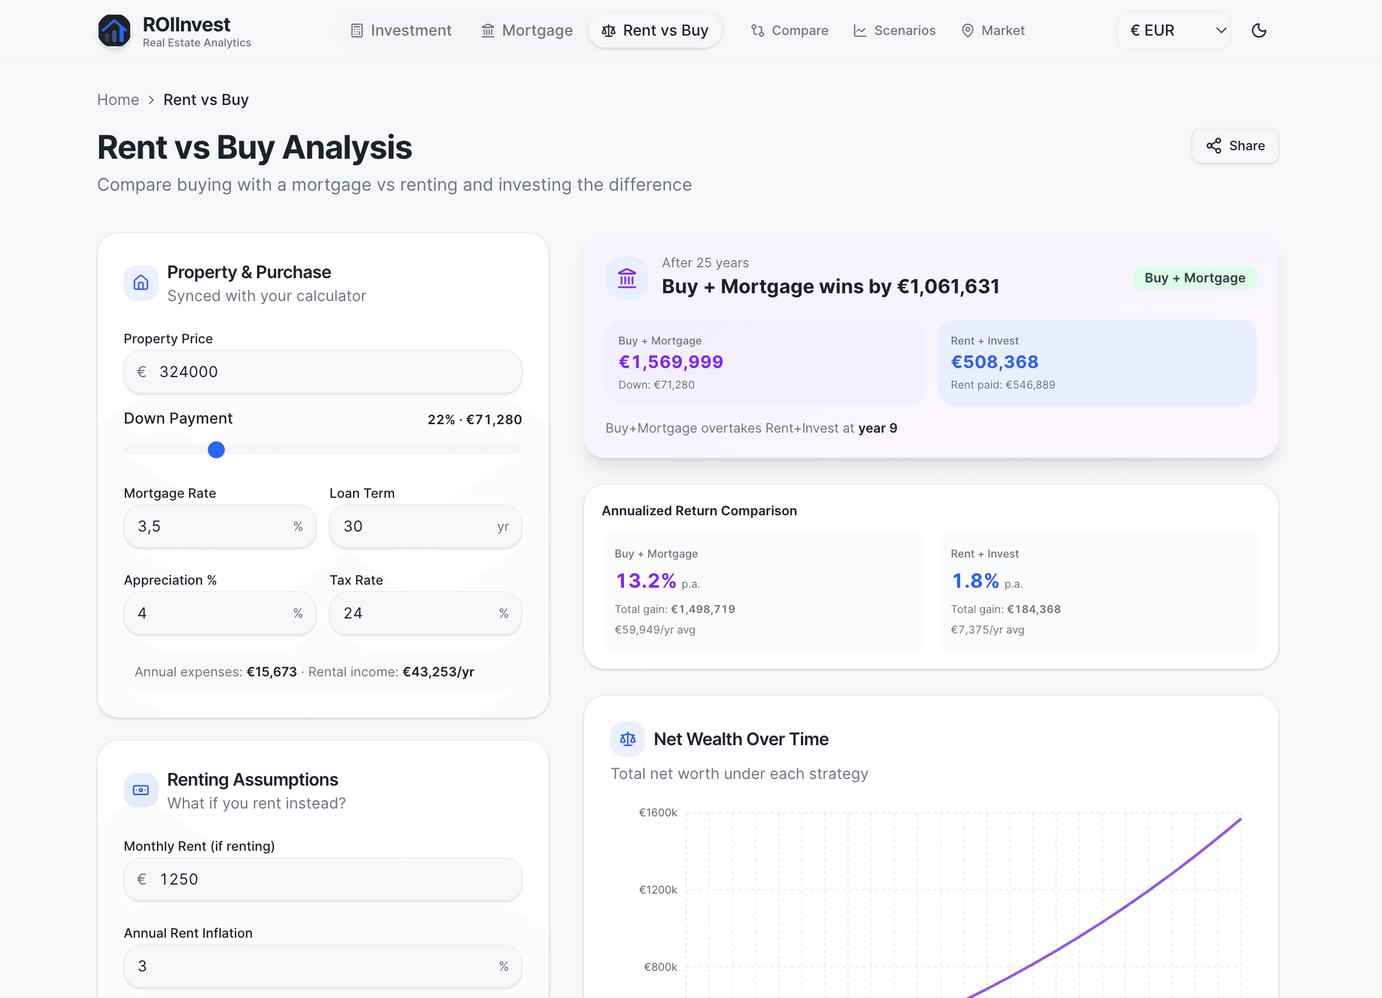Click the share icon in Share button
Viewport: 1382px width, 998px height.
point(1213,145)
